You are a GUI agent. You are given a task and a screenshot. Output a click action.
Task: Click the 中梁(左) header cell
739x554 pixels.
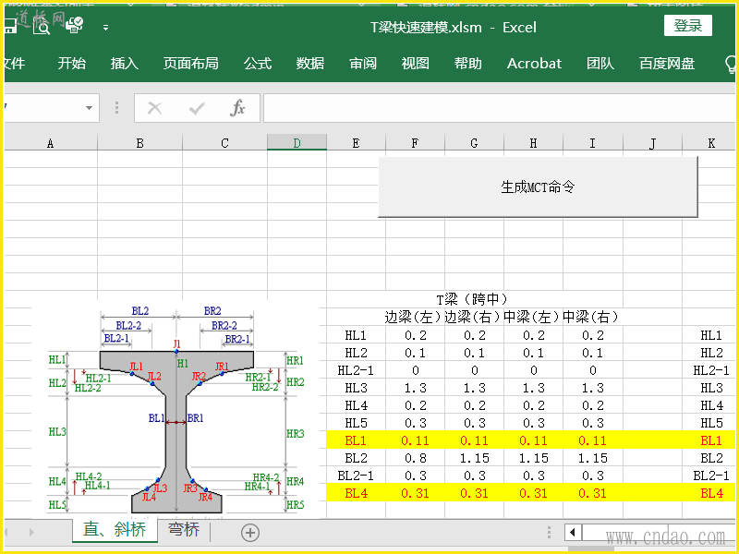pos(533,317)
